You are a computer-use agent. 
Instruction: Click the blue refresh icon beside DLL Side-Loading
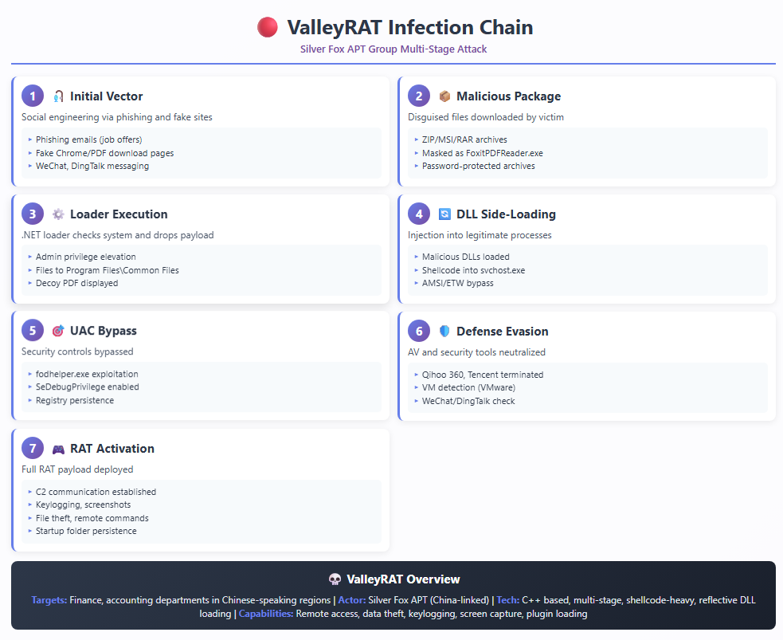[x=444, y=214]
